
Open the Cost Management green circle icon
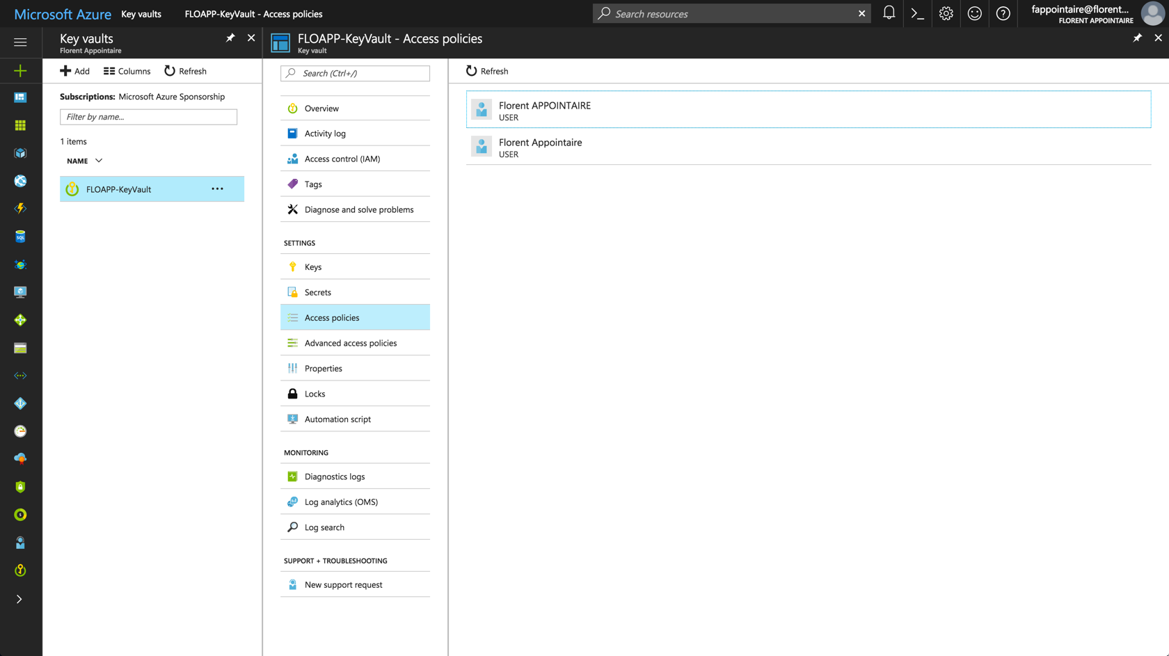click(x=20, y=515)
